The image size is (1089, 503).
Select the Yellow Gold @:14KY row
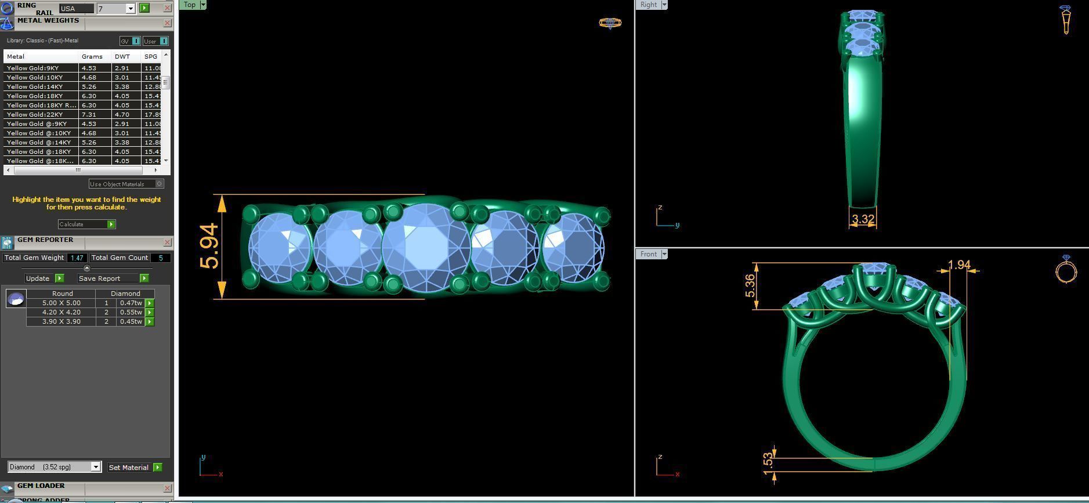[x=83, y=142]
